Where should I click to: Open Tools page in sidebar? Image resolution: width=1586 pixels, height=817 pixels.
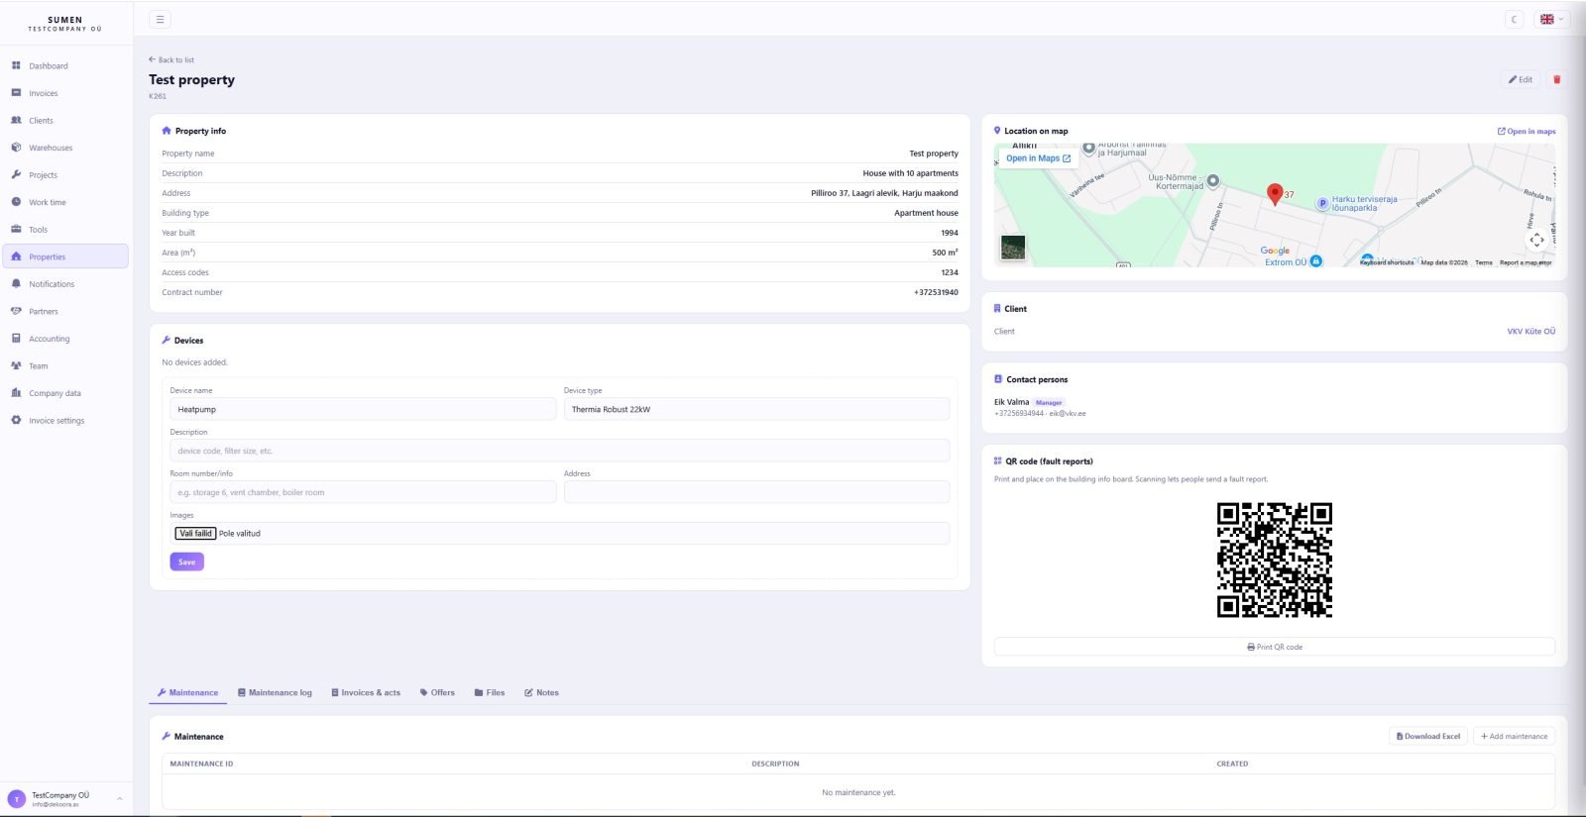66,229
